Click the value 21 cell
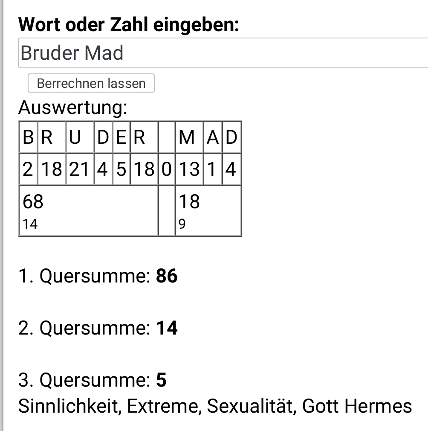 pos(80,169)
